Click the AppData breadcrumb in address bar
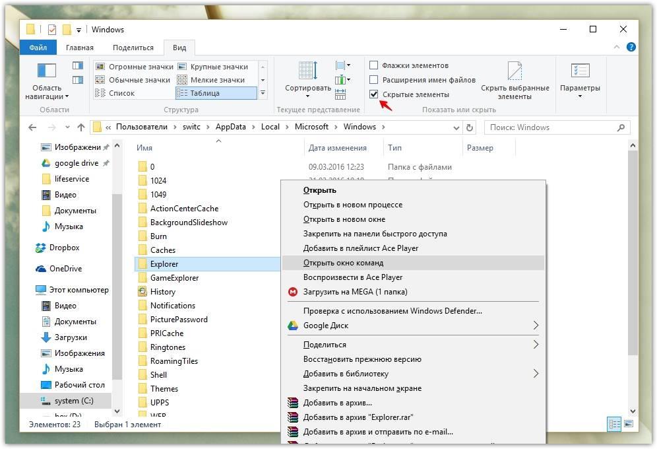657x449 pixels. pyautogui.click(x=230, y=127)
